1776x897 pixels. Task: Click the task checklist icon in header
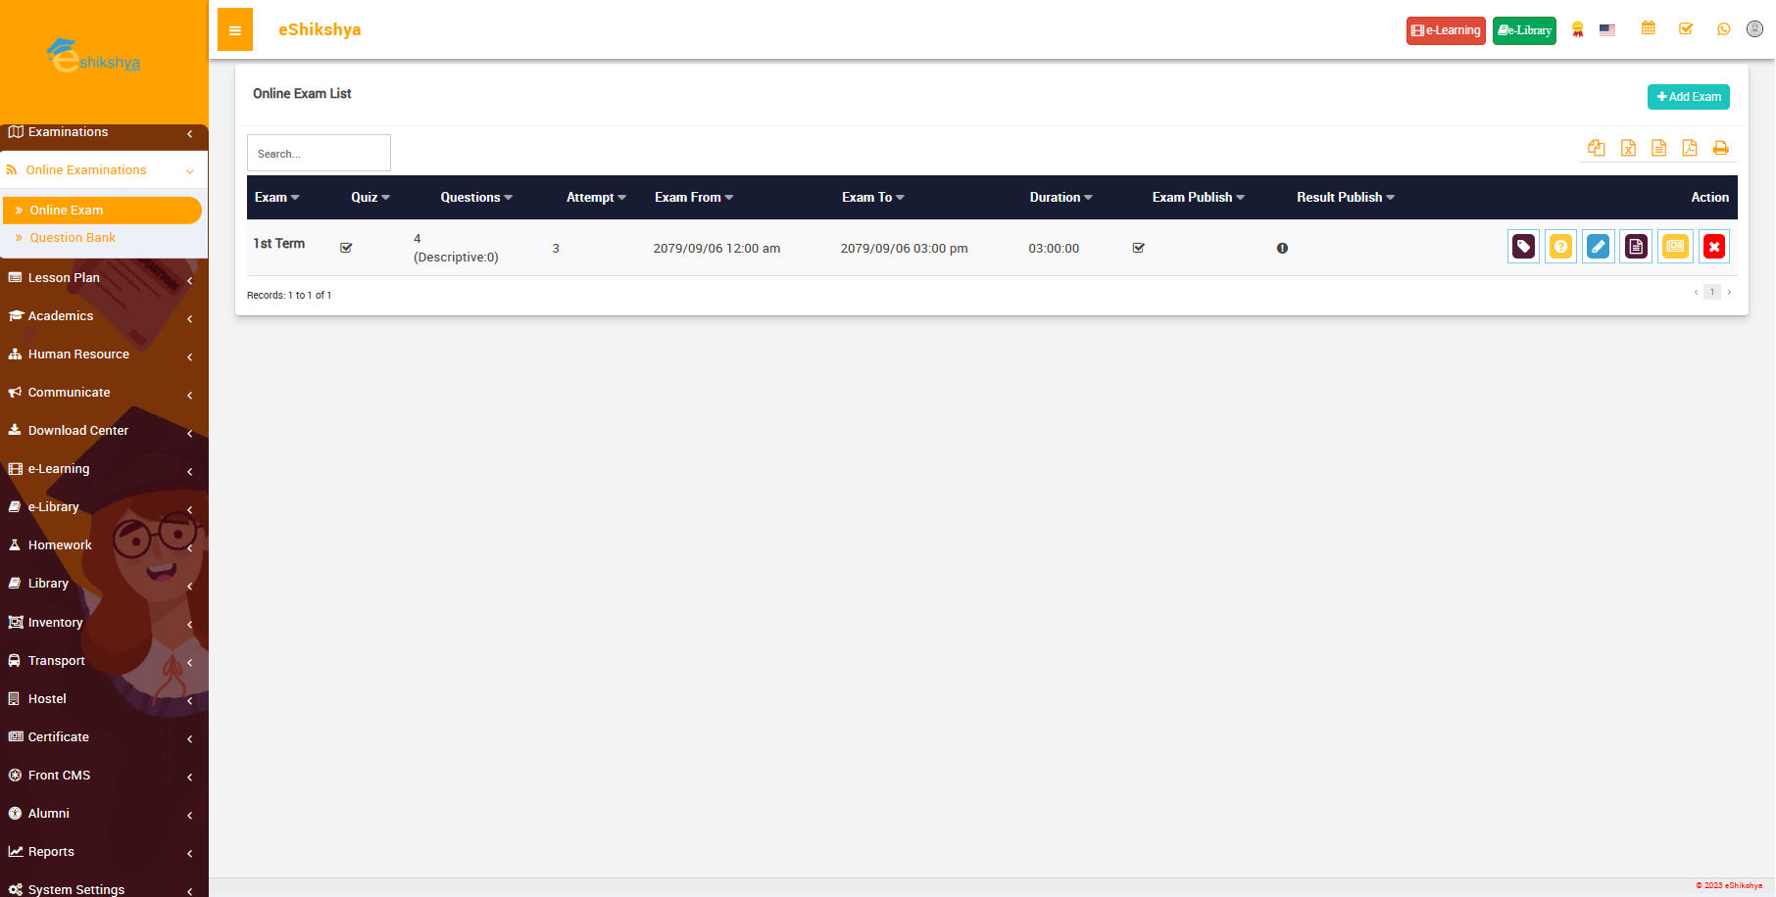pos(1686,28)
